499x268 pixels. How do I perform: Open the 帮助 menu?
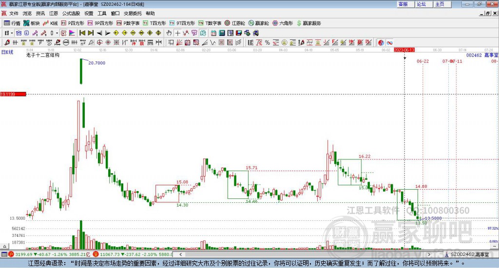click(x=150, y=13)
